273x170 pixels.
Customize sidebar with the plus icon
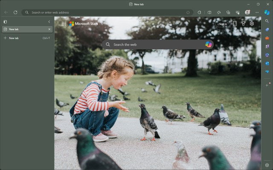[267, 85]
